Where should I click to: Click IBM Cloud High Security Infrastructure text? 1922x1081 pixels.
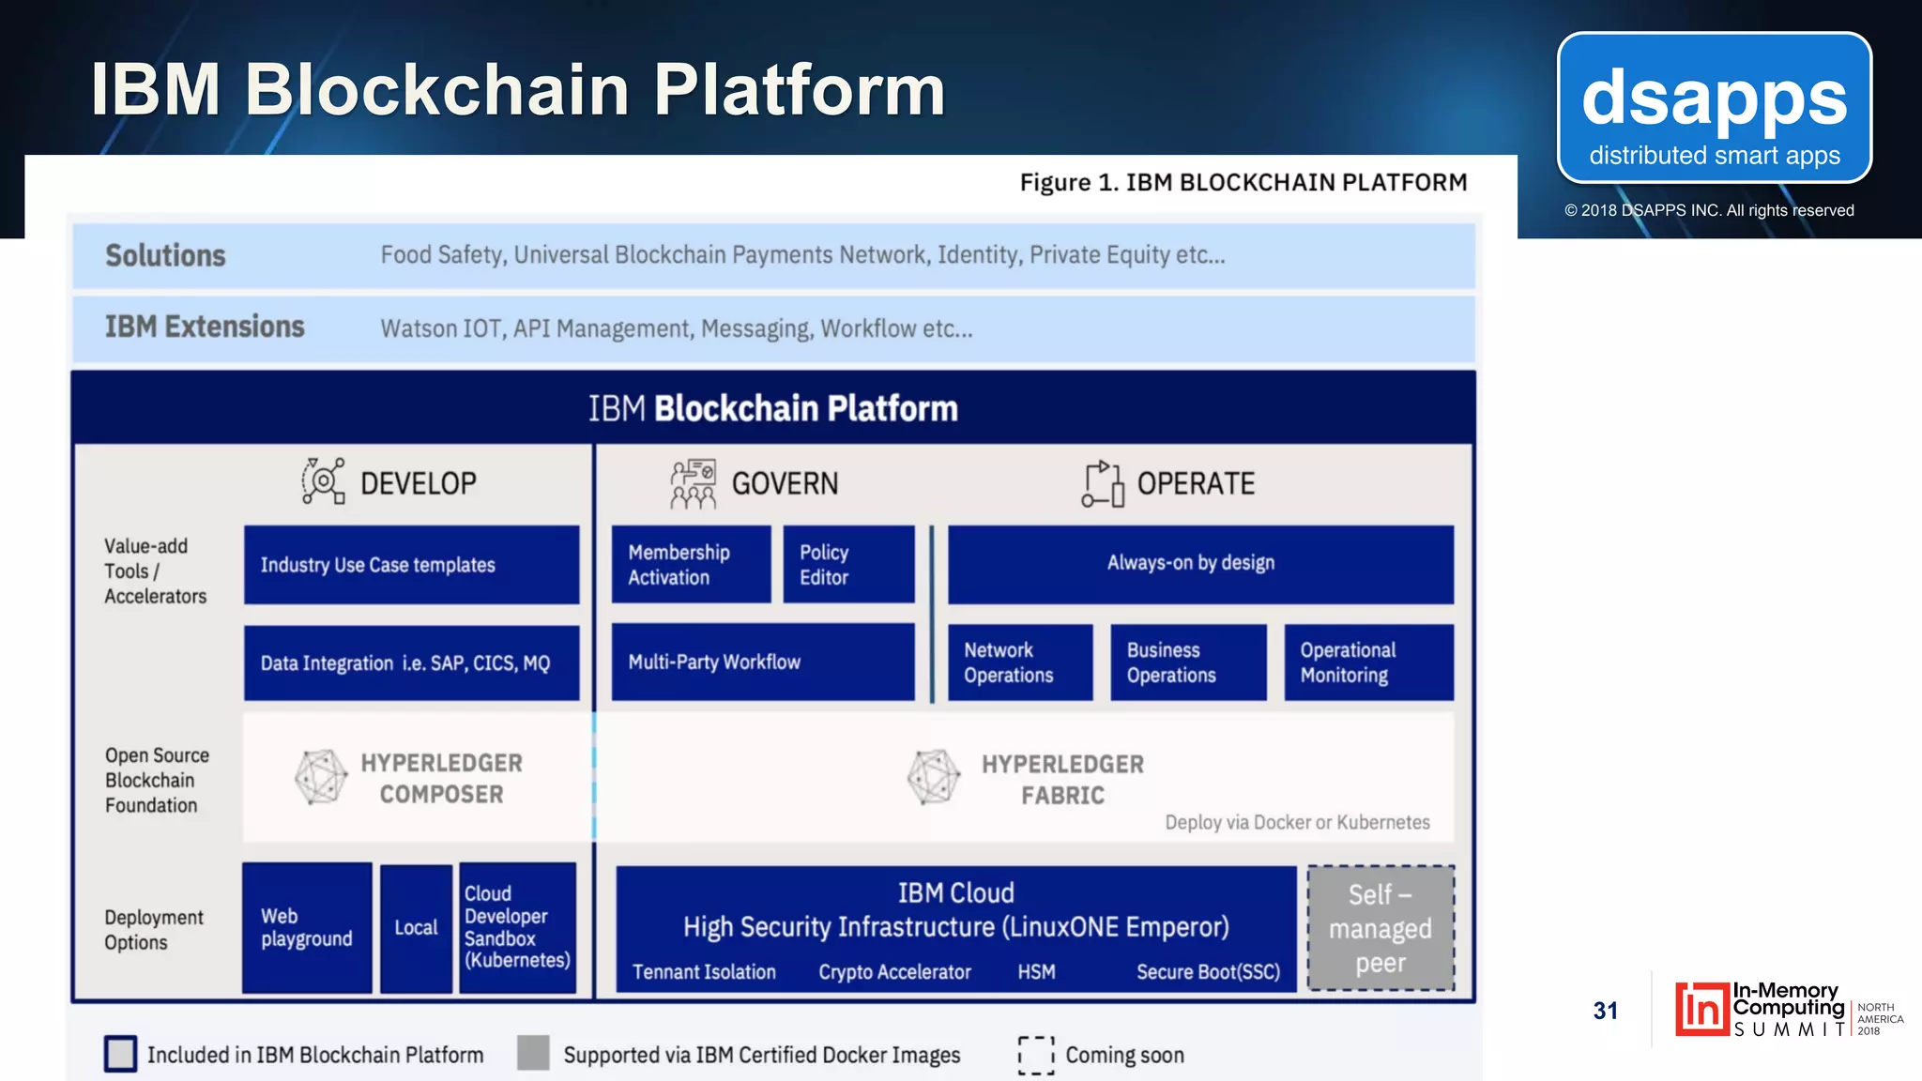click(955, 910)
